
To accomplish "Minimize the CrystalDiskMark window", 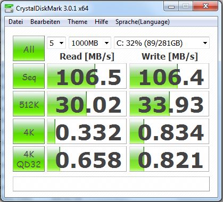I will pos(171,6).
